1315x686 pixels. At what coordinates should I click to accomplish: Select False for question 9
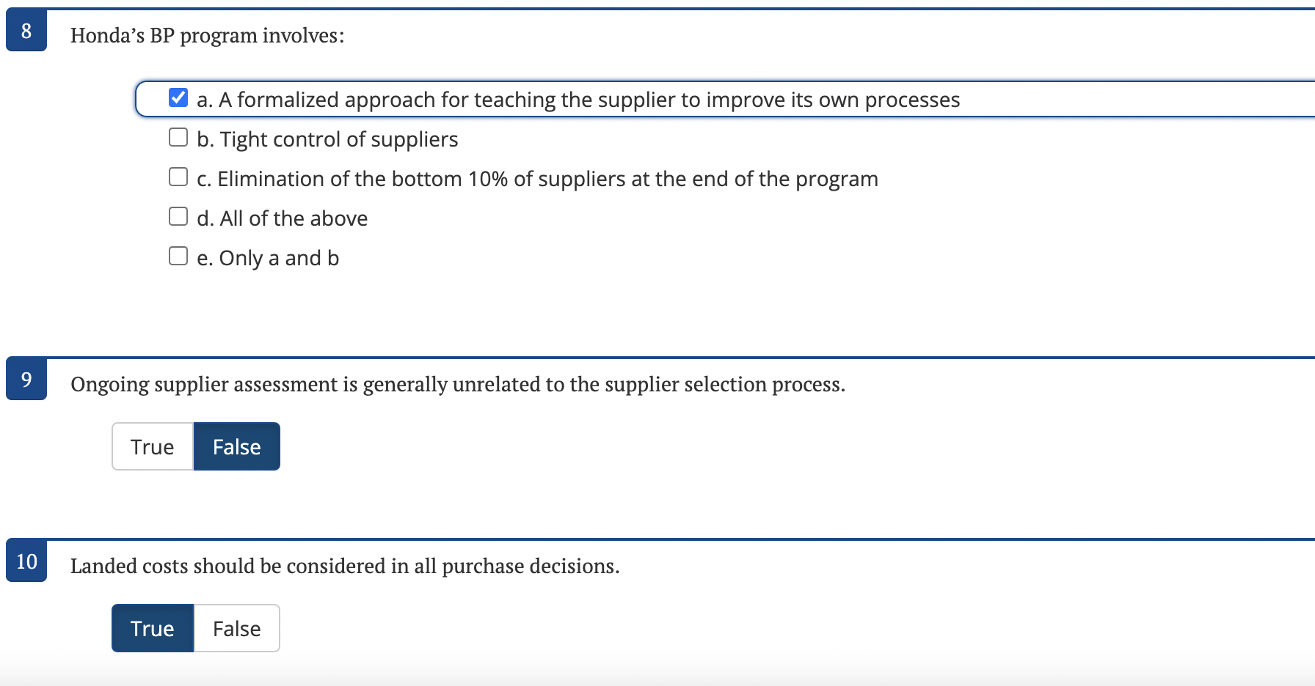tap(236, 446)
